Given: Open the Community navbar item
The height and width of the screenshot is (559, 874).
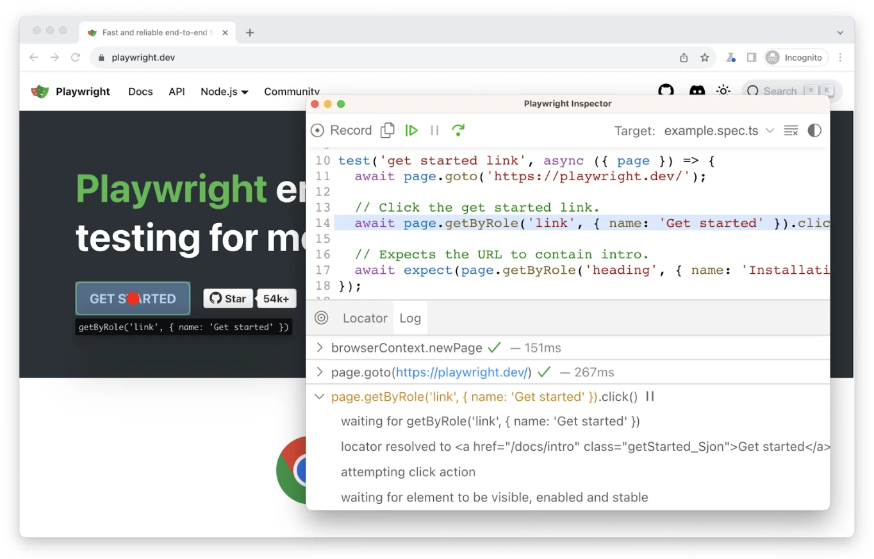Looking at the screenshot, I should 292,92.
